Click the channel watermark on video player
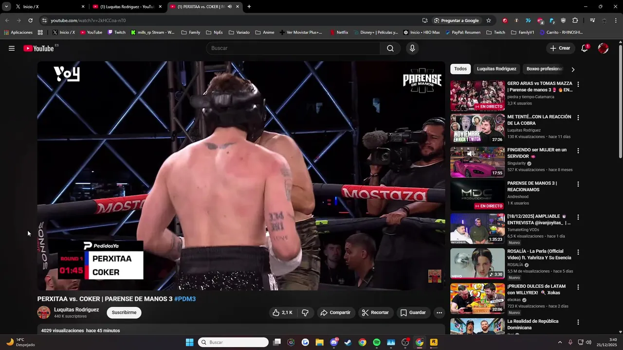Image resolution: width=623 pixels, height=350 pixels. pyautogui.click(x=435, y=276)
